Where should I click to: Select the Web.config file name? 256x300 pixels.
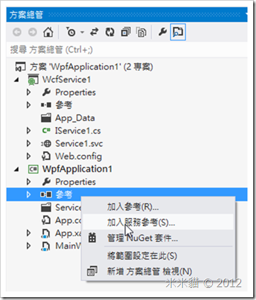coord(79,156)
